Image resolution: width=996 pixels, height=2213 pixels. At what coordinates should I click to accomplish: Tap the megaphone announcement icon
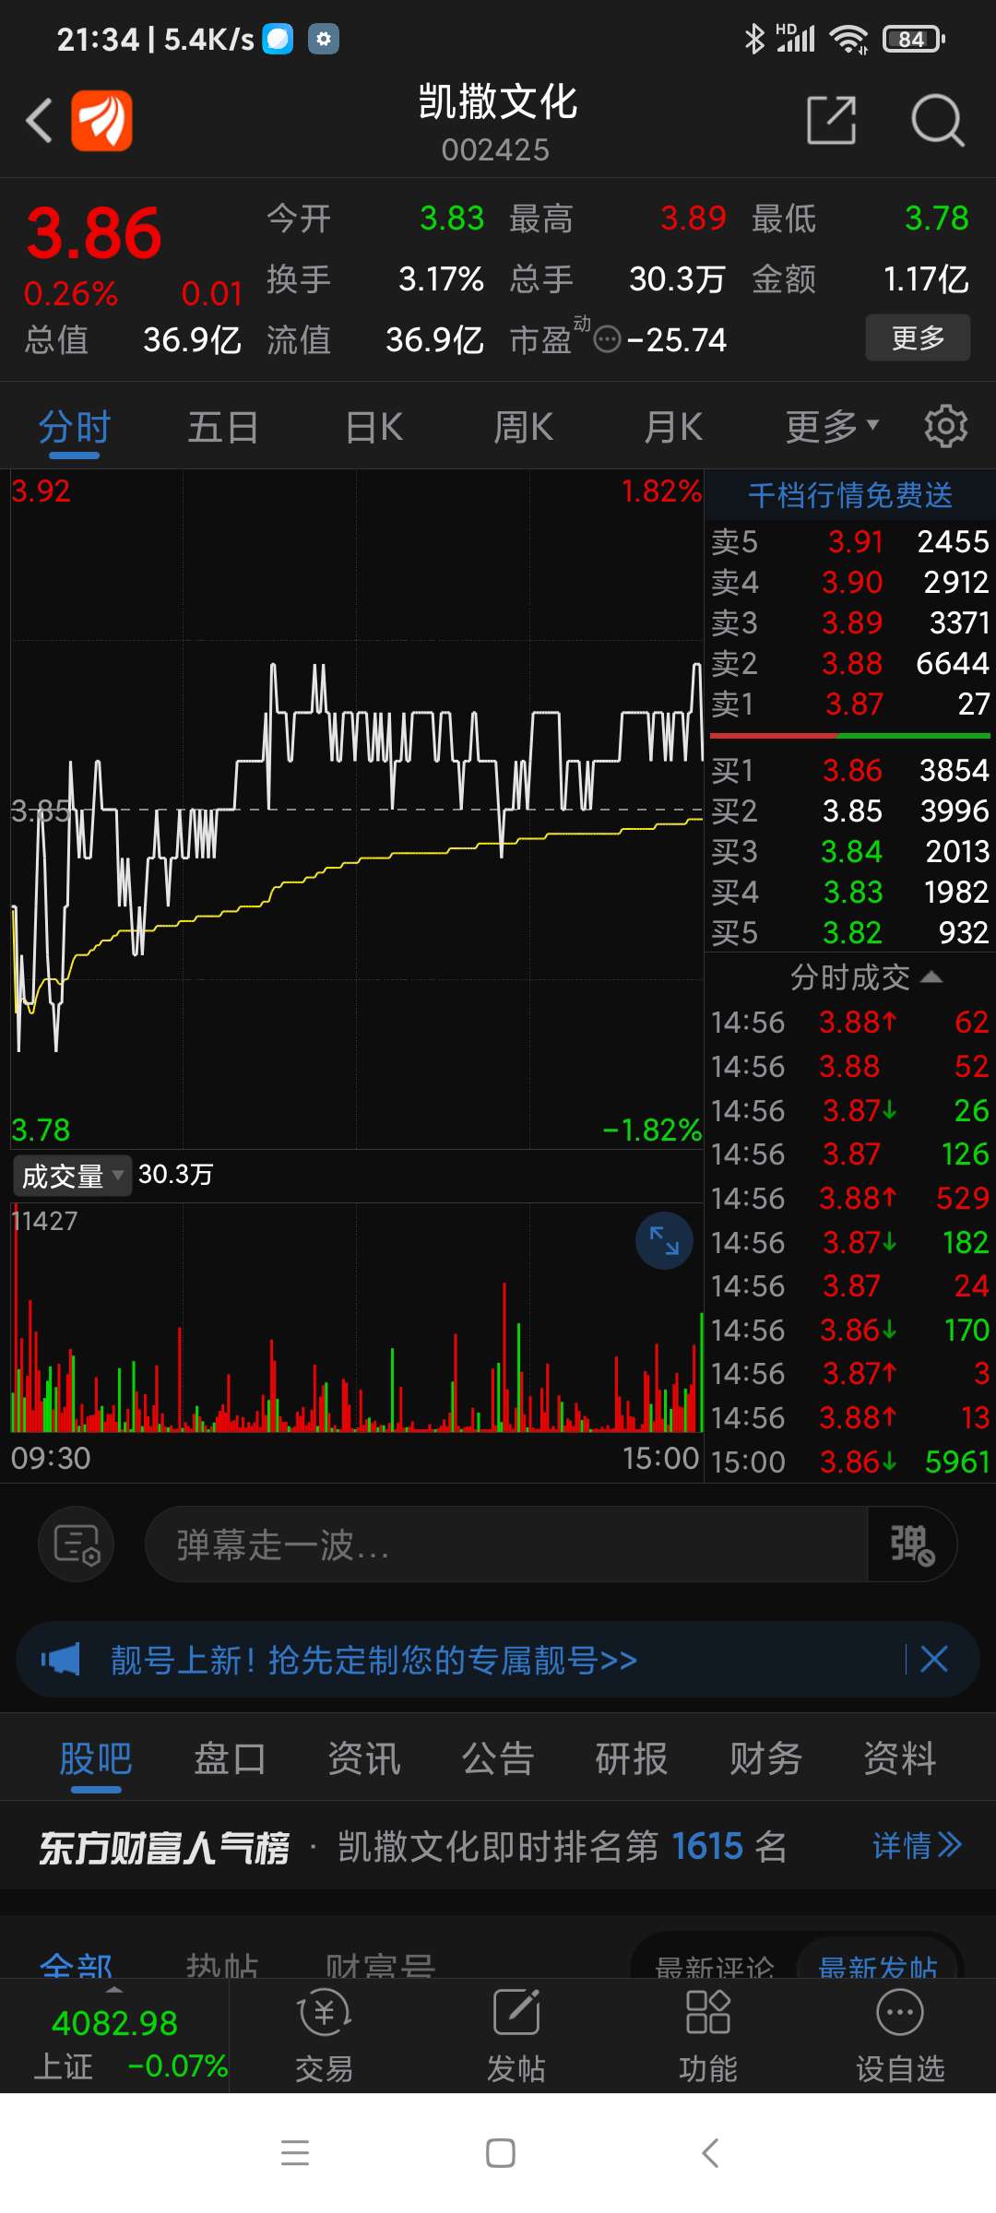(61, 1660)
